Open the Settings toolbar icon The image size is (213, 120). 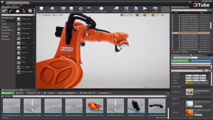(89, 9)
